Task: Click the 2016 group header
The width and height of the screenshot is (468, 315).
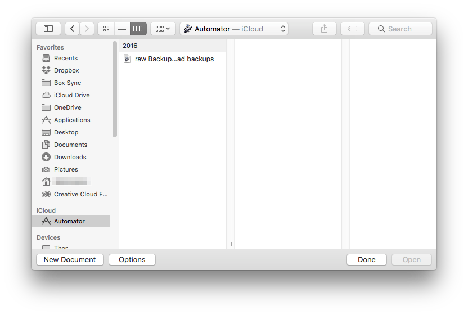Action: pos(173,46)
